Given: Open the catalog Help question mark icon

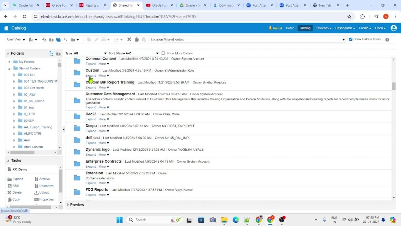Looking at the screenshot, I should [x=387, y=40].
